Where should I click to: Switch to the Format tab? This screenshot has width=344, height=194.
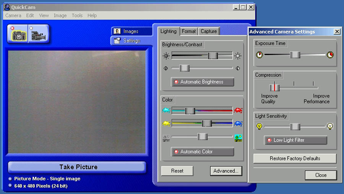(188, 31)
